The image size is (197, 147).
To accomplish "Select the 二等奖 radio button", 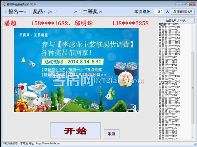I will point(81,11).
